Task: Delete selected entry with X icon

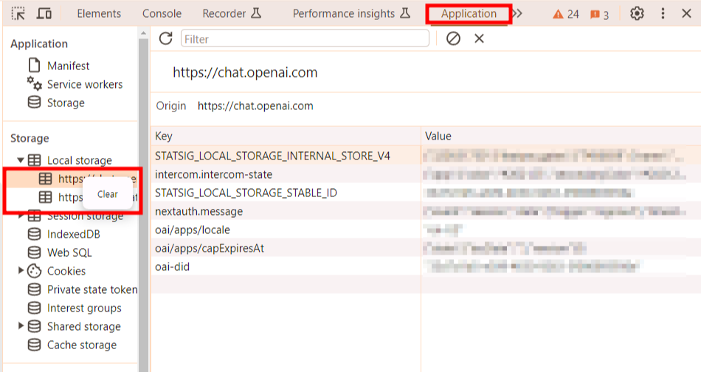Action: pyautogui.click(x=479, y=39)
